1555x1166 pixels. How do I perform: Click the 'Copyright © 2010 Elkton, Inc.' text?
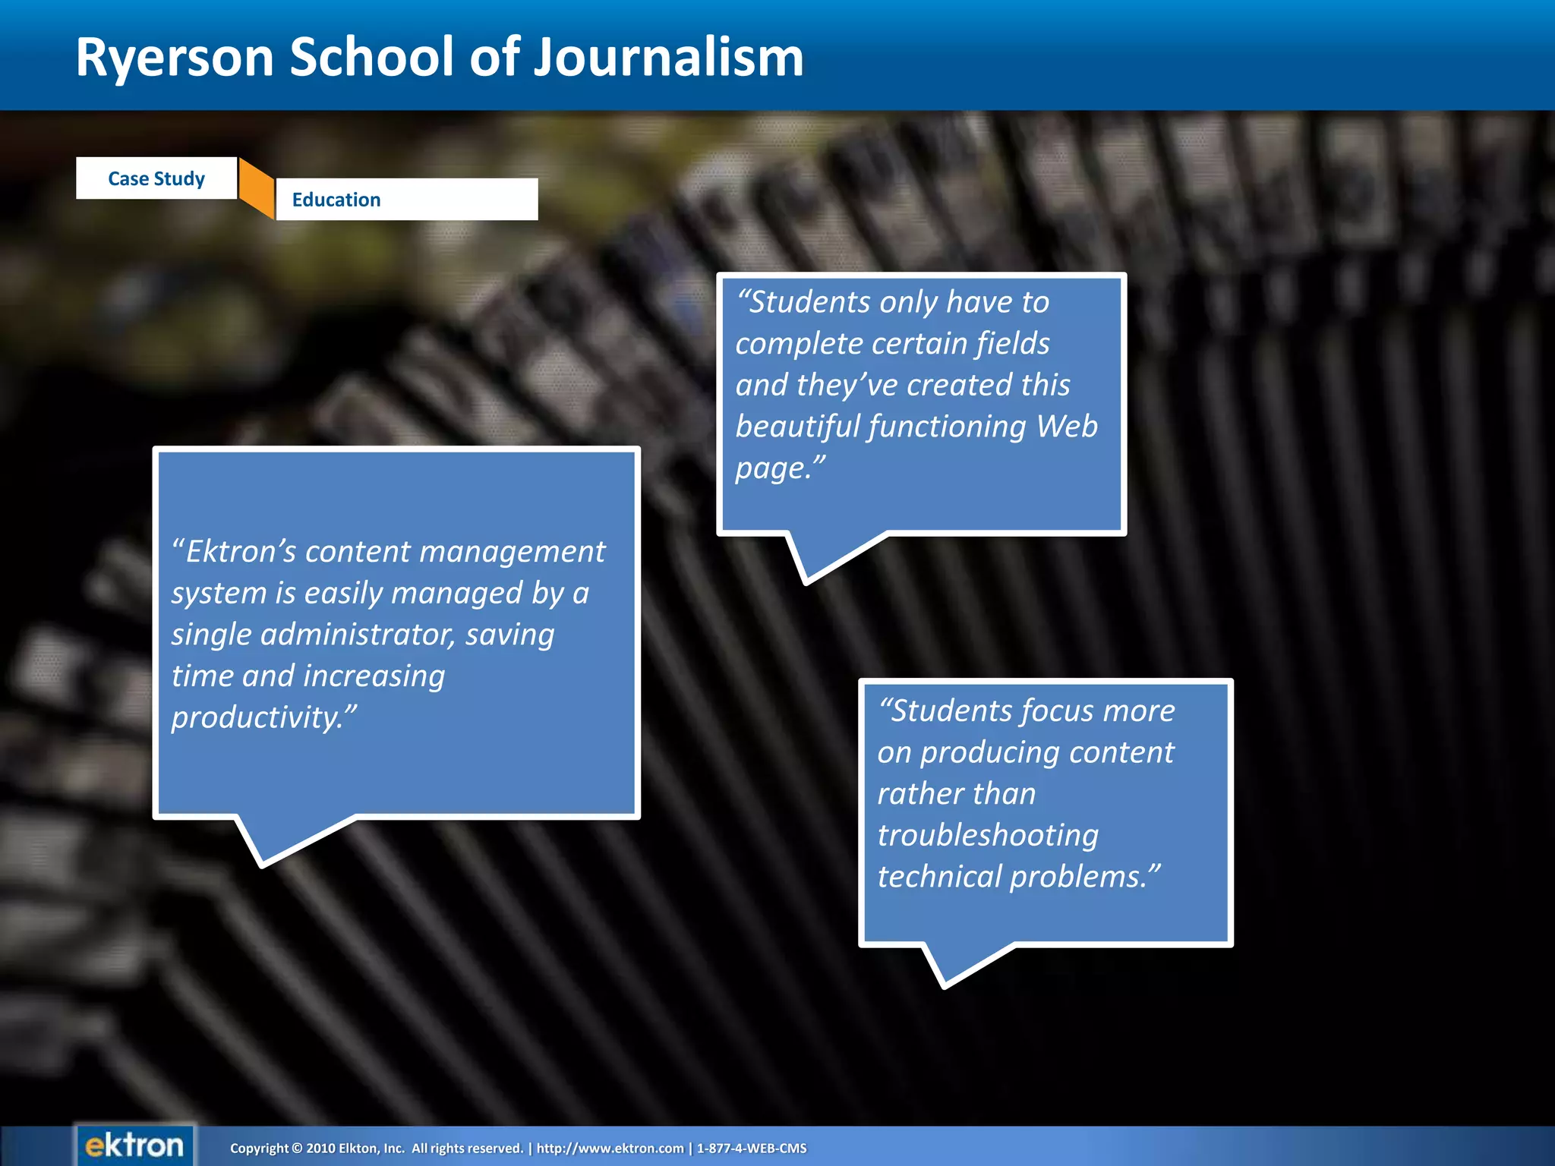click(317, 1149)
